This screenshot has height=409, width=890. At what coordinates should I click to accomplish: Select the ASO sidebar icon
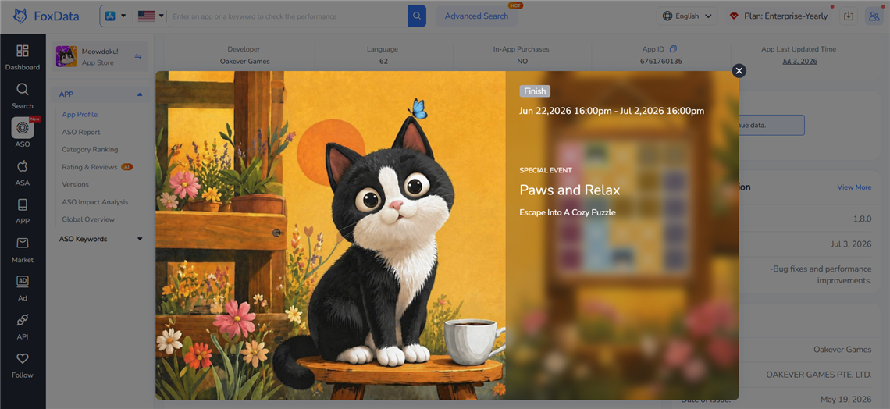23,128
